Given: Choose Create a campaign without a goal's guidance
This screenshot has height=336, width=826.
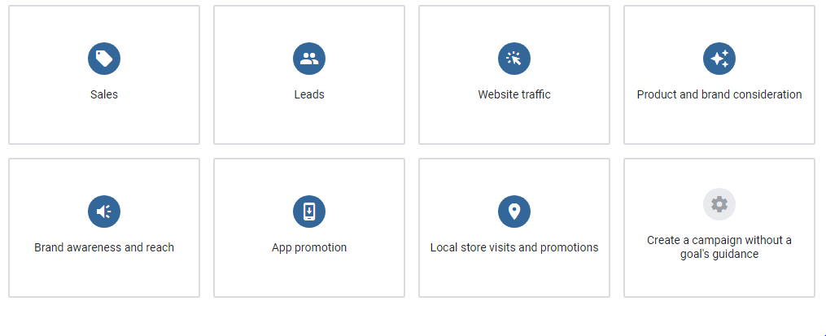Looking at the screenshot, I should coord(719,247).
